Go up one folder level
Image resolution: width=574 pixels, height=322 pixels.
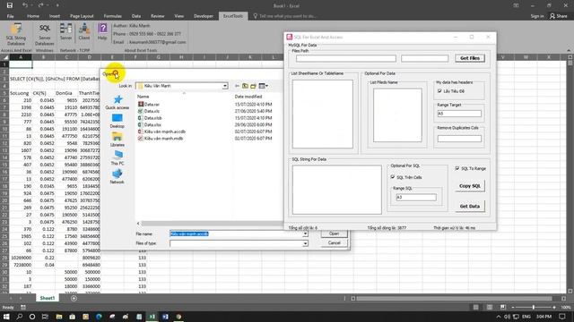click(245, 86)
